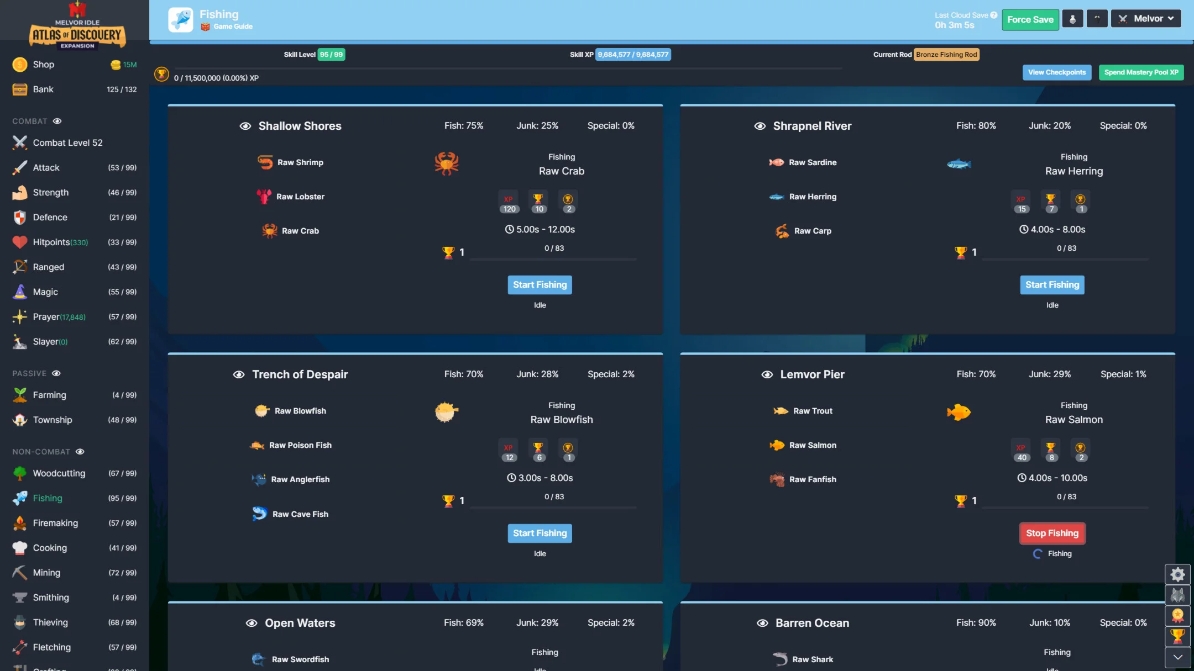Click the Raw Crab fish icon
Viewport: 1194px width, 671px height.
click(270, 231)
